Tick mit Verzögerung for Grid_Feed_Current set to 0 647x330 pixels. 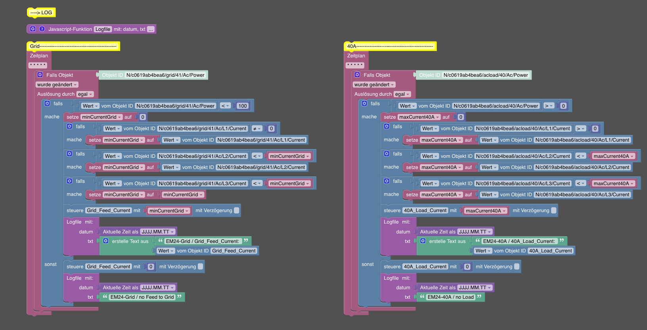click(201, 267)
